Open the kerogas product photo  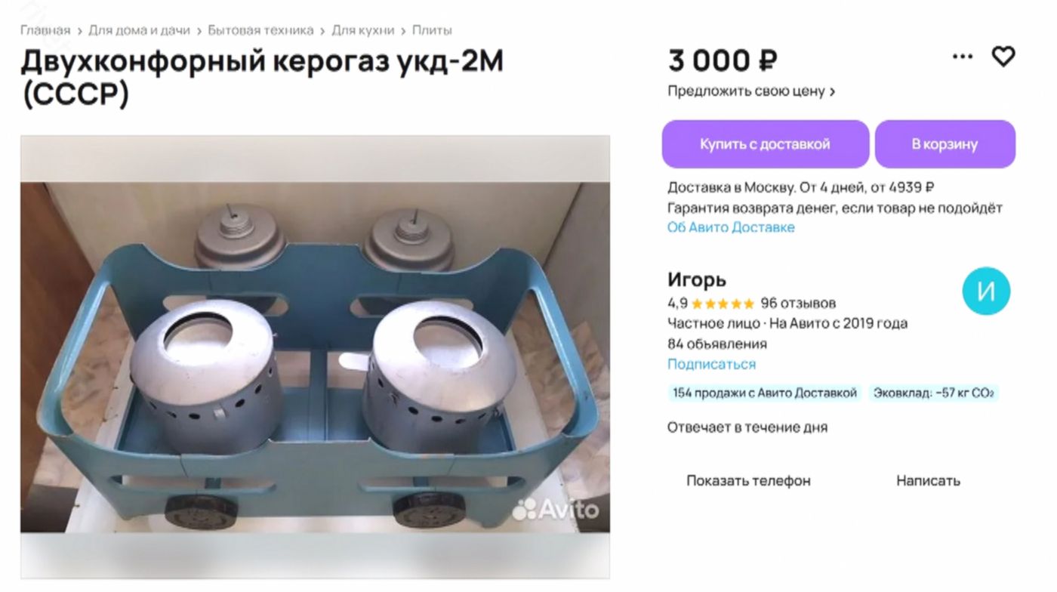[315, 356]
